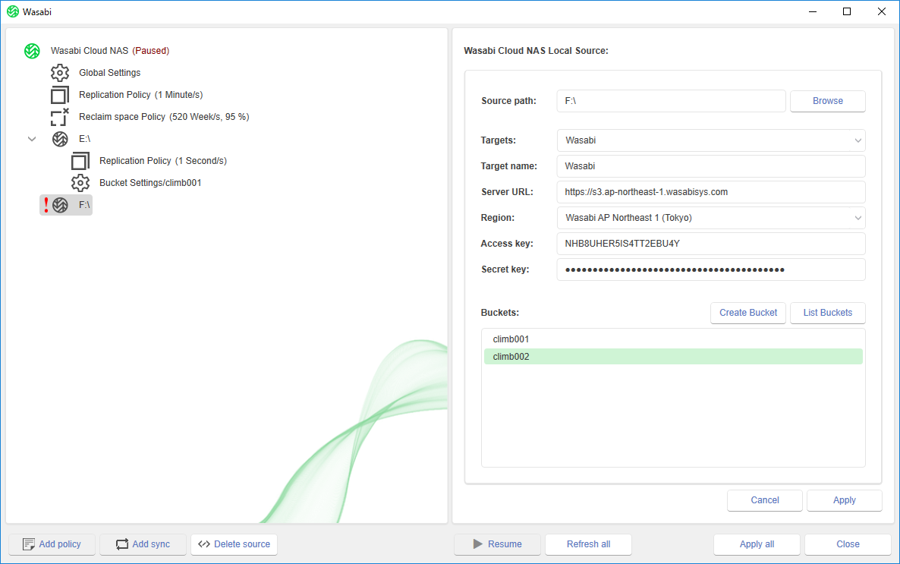This screenshot has width=900, height=564.
Task: Click the E:\ drive Wasabi icon
Action: (x=60, y=139)
